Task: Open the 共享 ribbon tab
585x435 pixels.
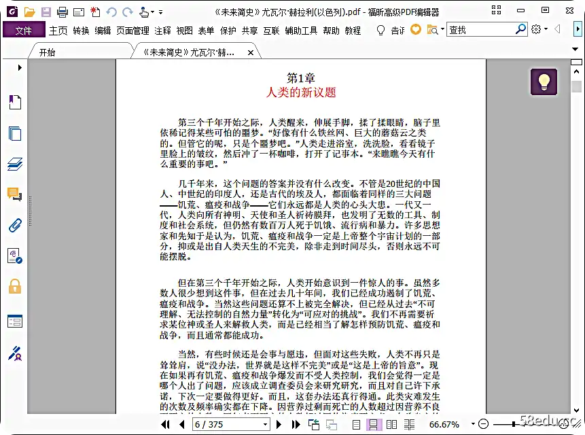Action: tap(249, 30)
